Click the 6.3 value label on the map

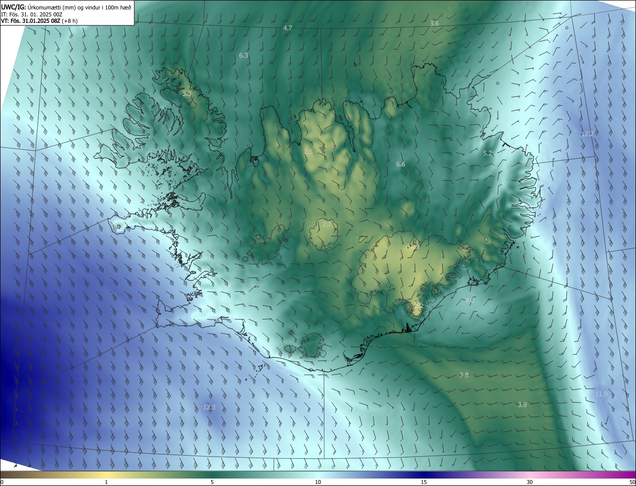point(243,56)
